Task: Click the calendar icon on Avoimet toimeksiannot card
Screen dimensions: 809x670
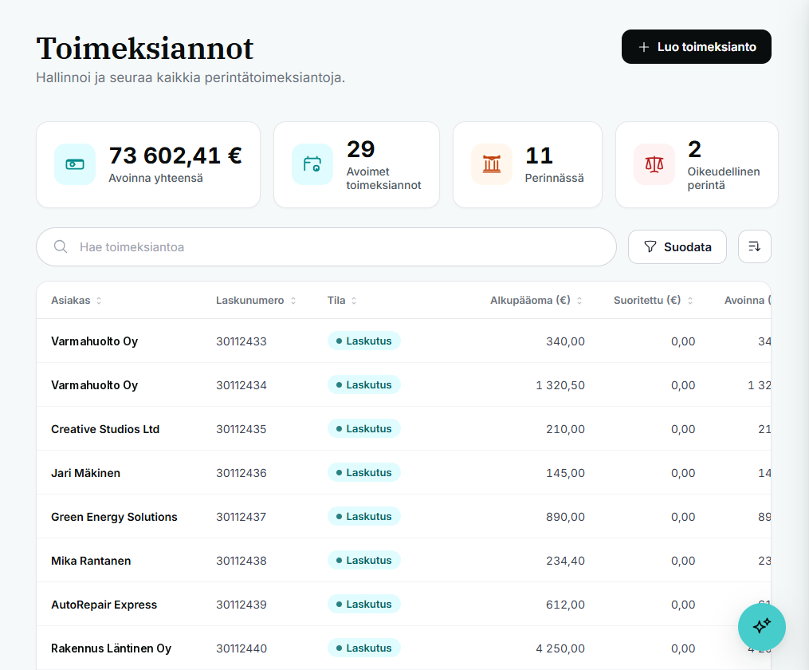Action: 312,164
